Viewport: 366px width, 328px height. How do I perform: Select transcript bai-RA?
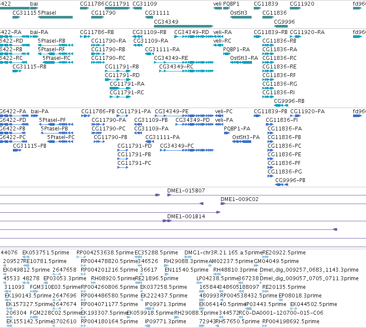39,32
